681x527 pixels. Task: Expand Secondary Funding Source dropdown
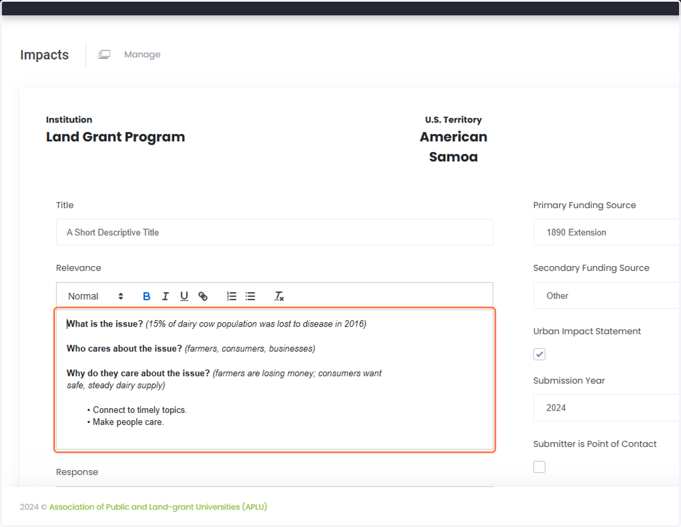(607, 296)
